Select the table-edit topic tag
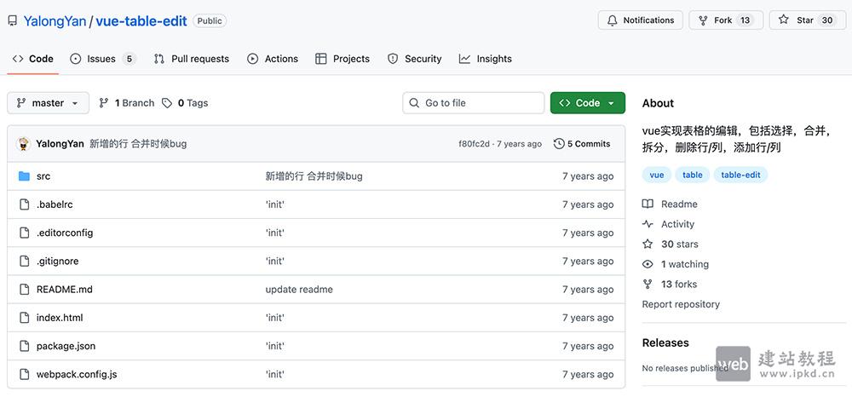Image resolution: width=852 pixels, height=397 pixels. [740, 175]
